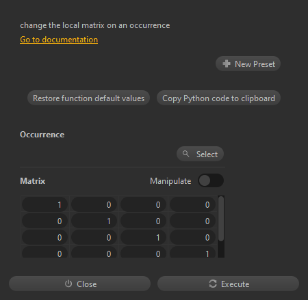Click Copy Python code to clipboard

[218, 98]
